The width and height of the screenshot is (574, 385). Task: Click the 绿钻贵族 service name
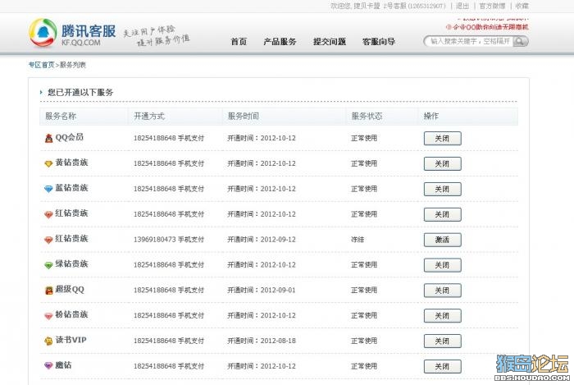[71, 264]
